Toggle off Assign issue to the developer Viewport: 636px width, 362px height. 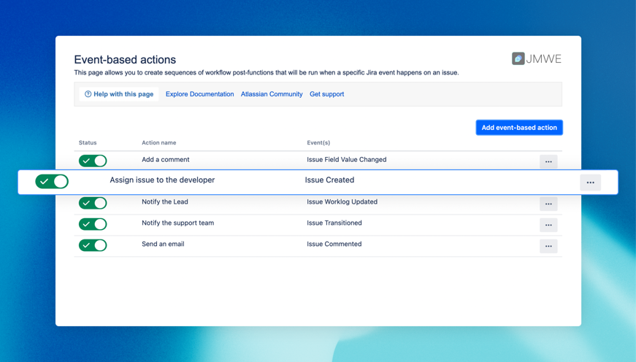(x=52, y=181)
